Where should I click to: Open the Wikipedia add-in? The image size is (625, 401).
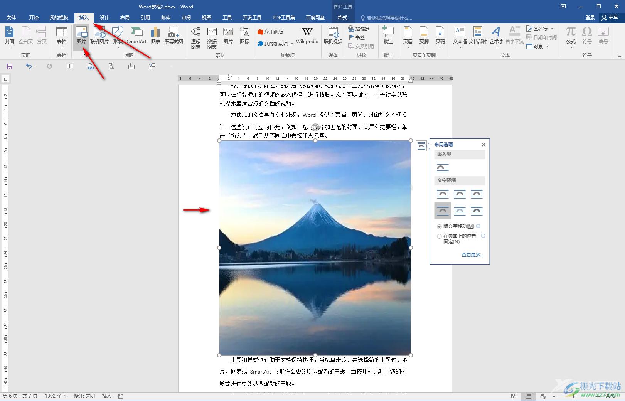[307, 35]
